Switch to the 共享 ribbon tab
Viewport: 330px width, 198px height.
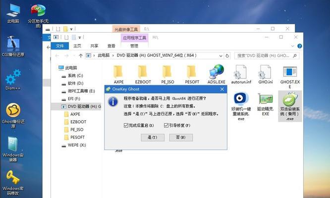pyautogui.click(x=94, y=46)
